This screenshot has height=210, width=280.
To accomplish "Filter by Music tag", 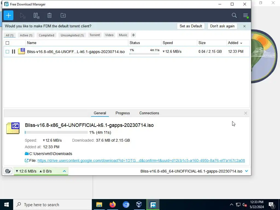I will click(123, 35).
